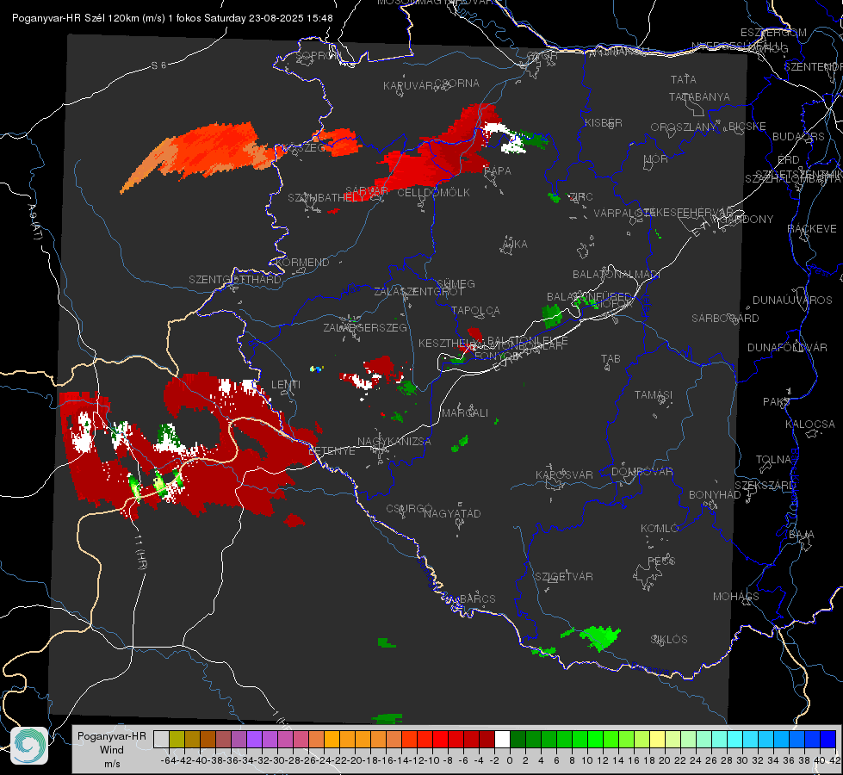Select the gray swatch at legend's left end

161,739
